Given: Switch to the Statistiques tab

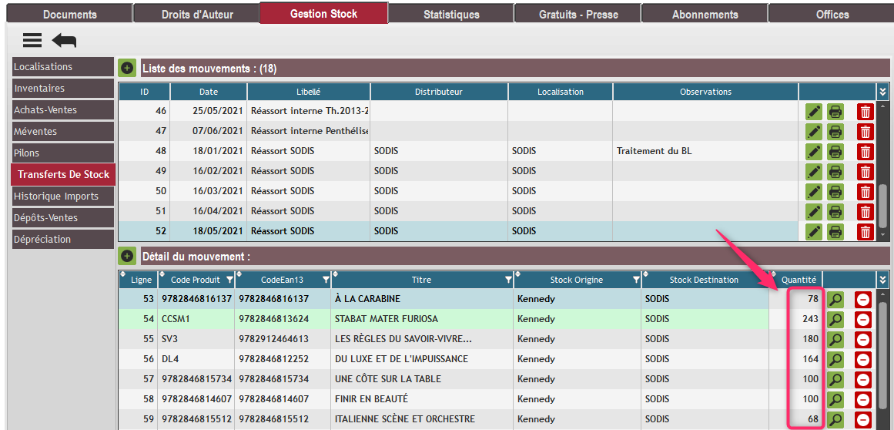Looking at the screenshot, I should (451, 14).
